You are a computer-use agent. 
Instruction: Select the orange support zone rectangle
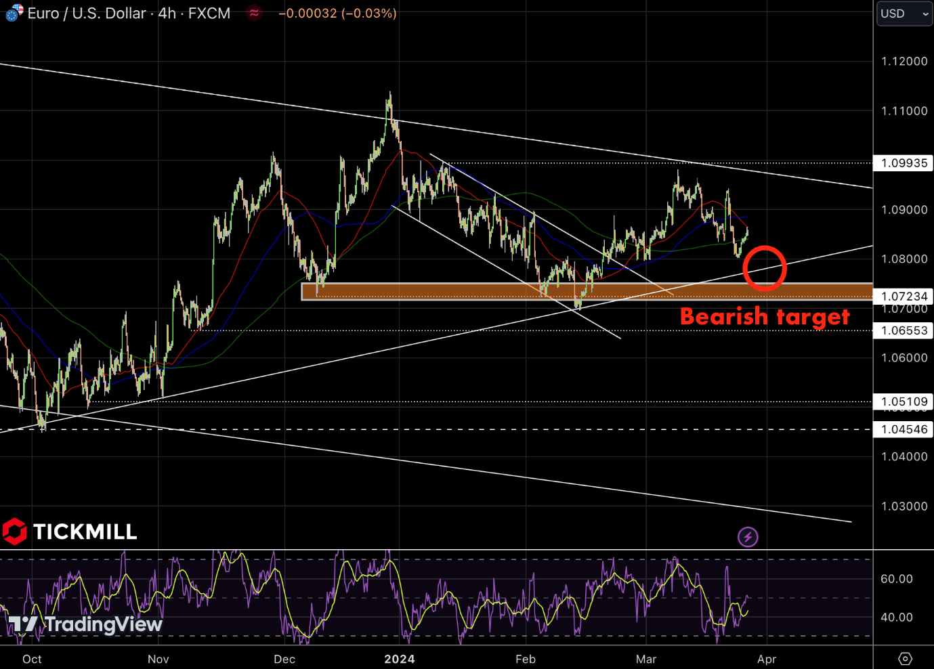(x=587, y=291)
